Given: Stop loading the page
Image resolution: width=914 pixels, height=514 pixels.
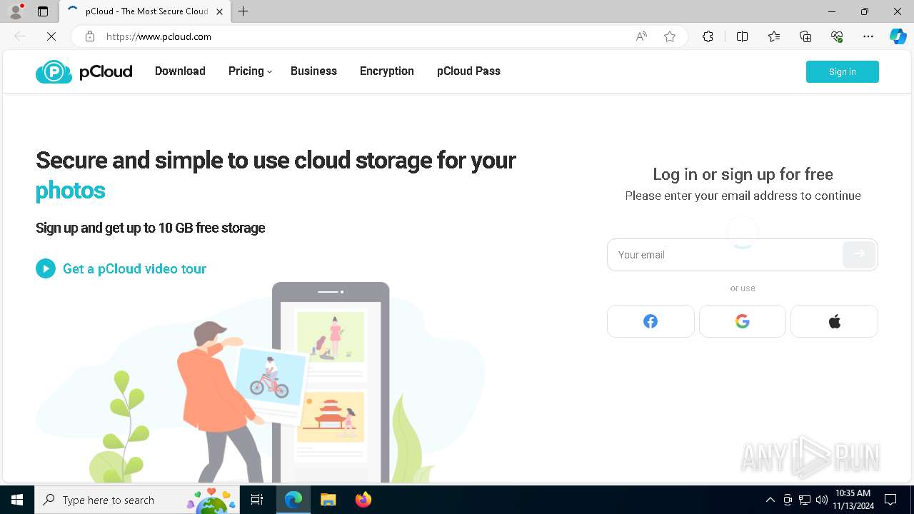Looking at the screenshot, I should click(51, 36).
